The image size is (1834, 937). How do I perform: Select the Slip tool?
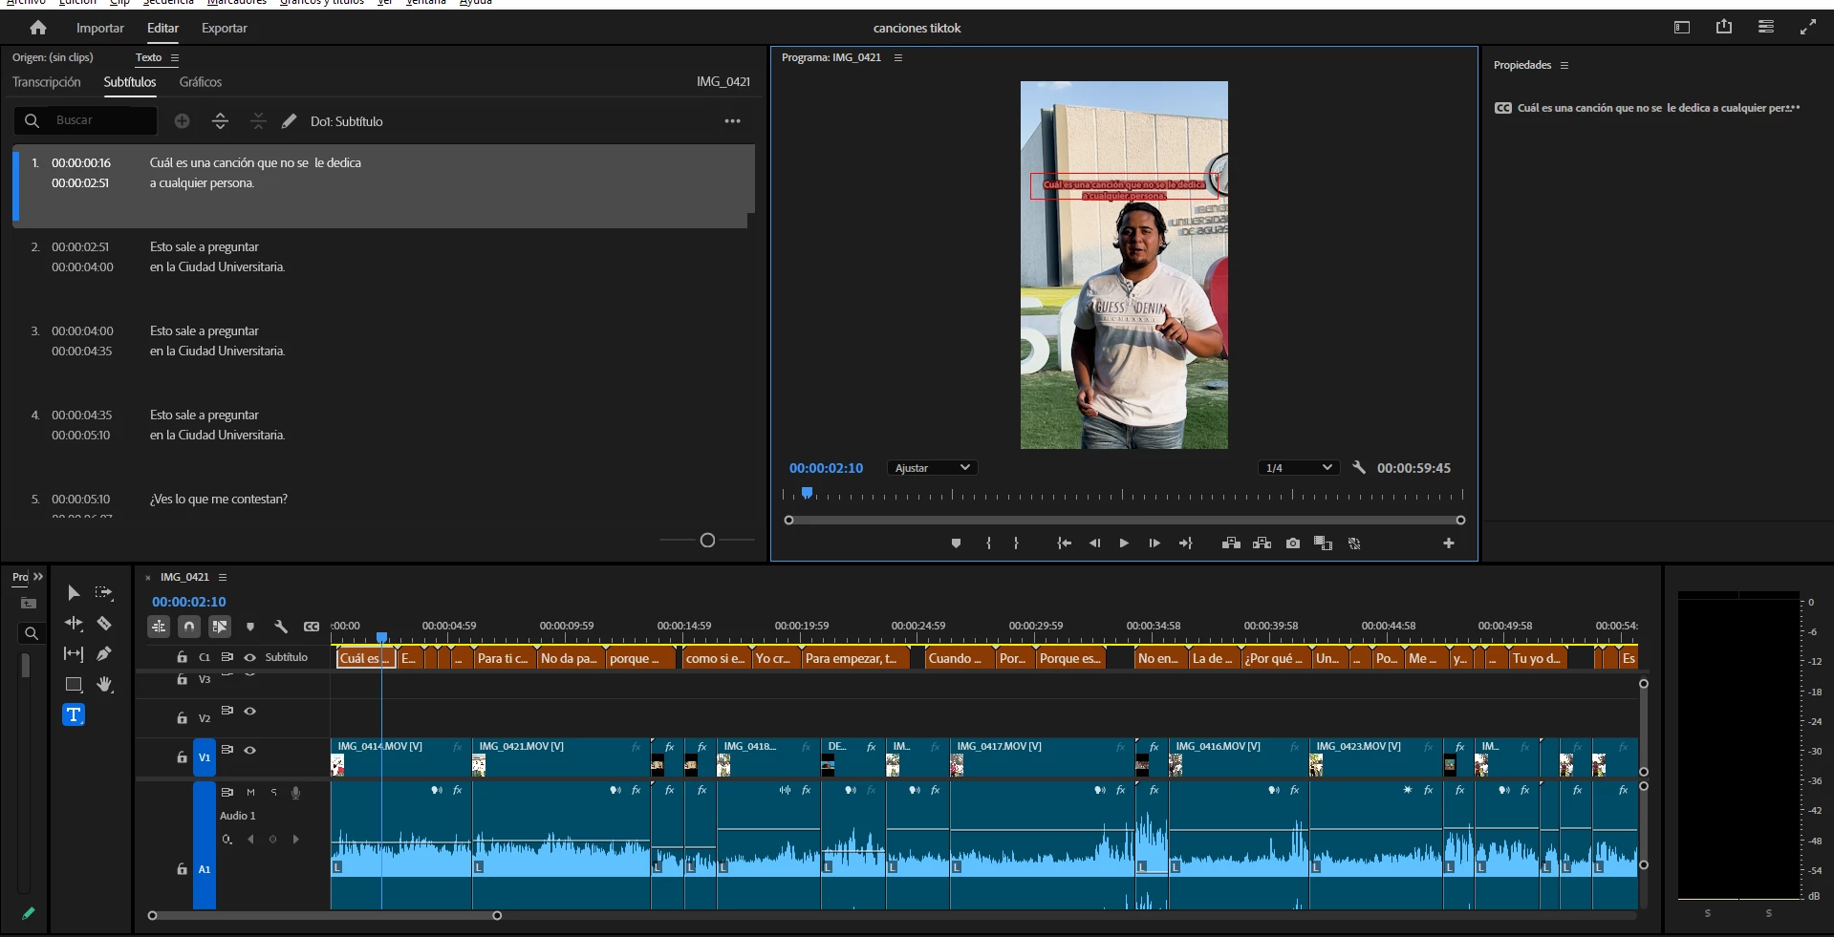[74, 653]
